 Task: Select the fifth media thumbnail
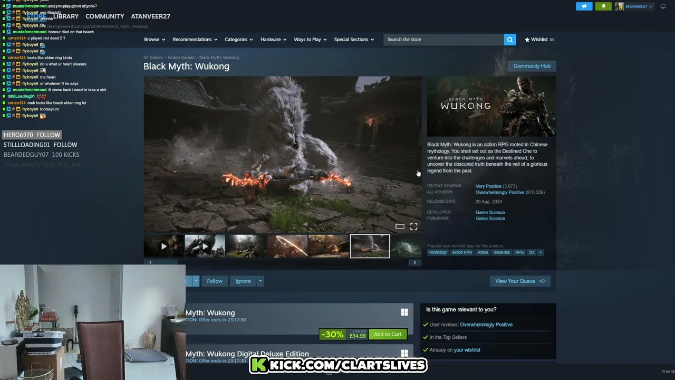click(x=329, y=246)
